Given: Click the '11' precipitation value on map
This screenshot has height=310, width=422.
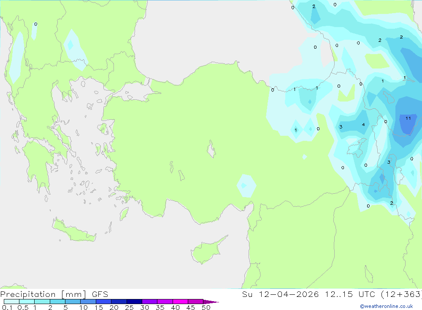Looking at the screenshot, I should (x=408, y=118).
